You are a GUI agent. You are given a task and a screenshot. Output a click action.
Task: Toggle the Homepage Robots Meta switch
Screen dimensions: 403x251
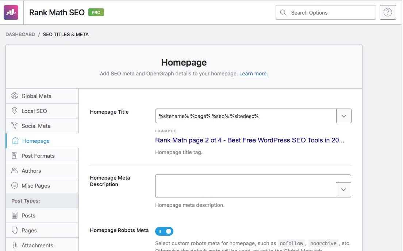(164, 231)
